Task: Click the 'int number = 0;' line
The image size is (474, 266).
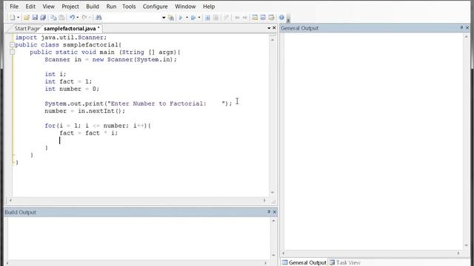Action: (x=72, y=89)
